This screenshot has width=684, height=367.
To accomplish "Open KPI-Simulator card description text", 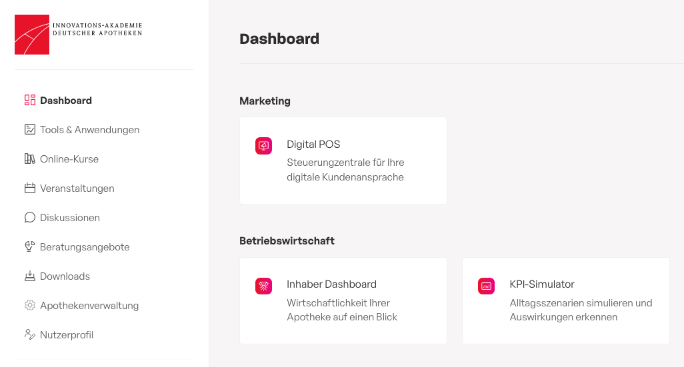I will 581,310.
